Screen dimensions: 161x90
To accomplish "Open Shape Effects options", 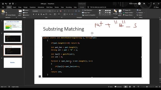I will point(128,15).
